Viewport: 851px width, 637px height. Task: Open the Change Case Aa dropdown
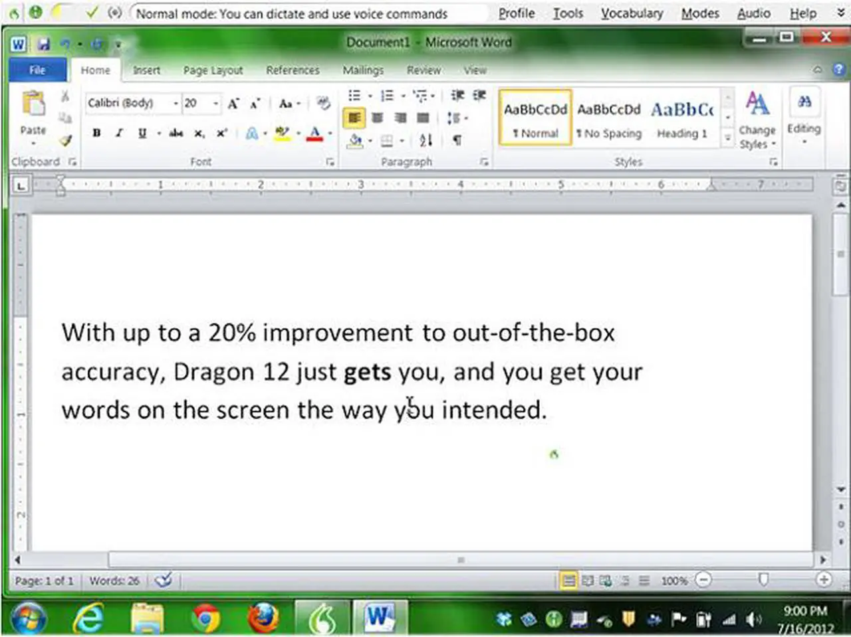[289, 104]
